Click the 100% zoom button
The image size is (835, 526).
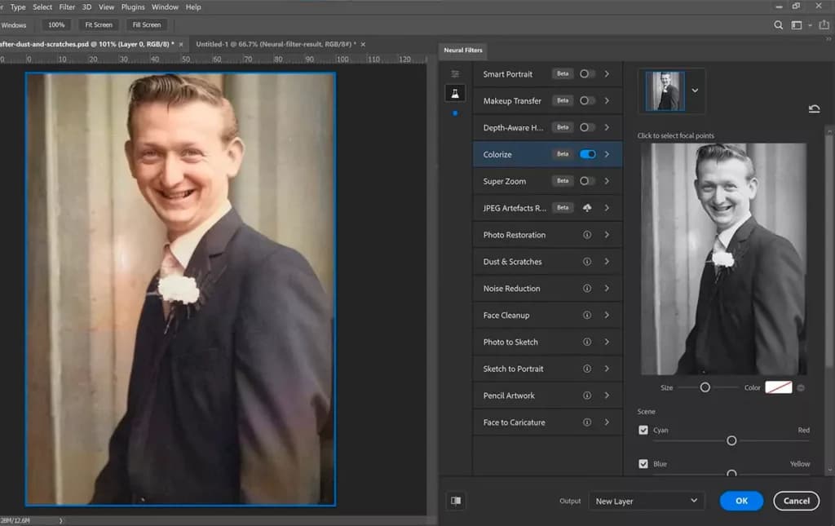point(56,25)
